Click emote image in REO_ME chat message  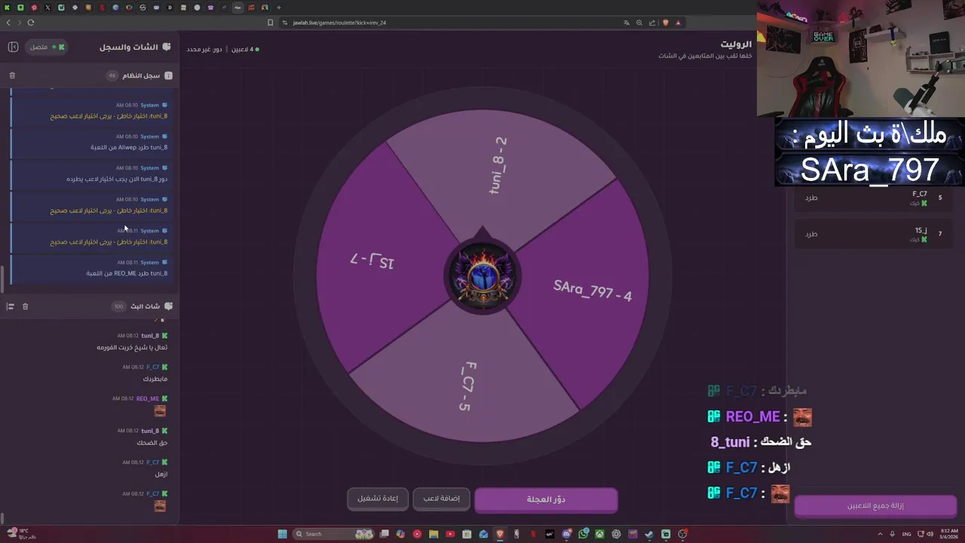(160, 411)
